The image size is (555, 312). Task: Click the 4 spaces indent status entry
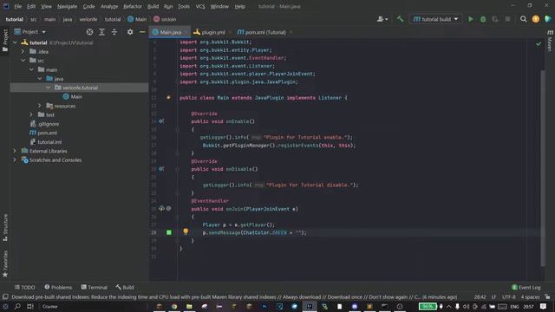(530, 296)
